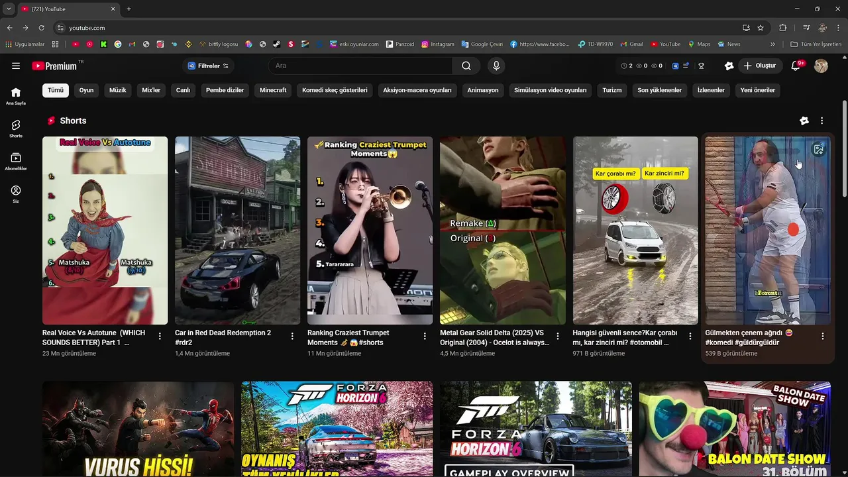Click the clock counter showing 2
Image resolution: width=848 pixels, height=477 pixels.
[627, 66]
